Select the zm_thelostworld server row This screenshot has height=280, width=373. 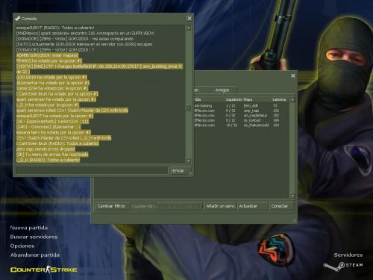point(241,125)
